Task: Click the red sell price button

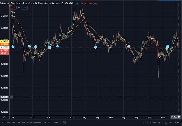Action: [x=14, y=8]
